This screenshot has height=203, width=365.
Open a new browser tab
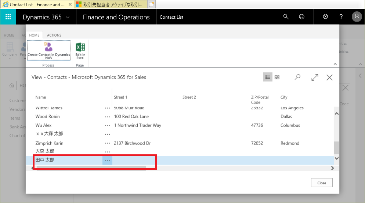click(151, 4)
